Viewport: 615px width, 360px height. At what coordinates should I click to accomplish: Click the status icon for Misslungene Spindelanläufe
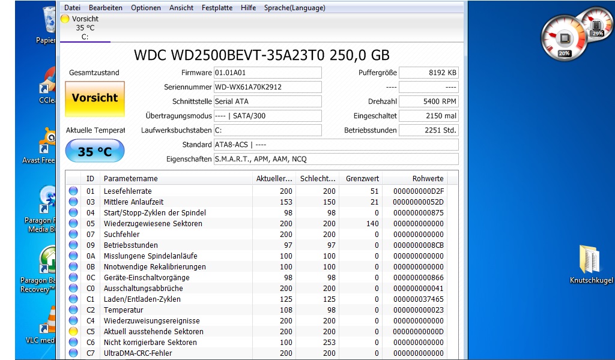(73, 256)
